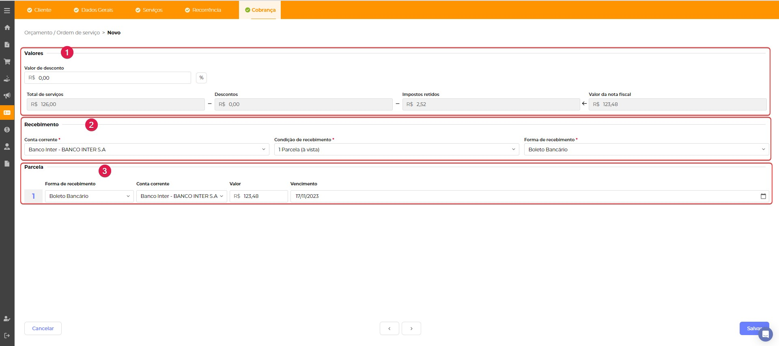This screenshot has height=346, width=779.
Task: Open the Cliente tab
Action: point(39,10)
